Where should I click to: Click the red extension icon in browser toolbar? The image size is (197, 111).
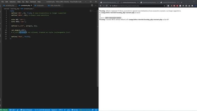[177, 6]
